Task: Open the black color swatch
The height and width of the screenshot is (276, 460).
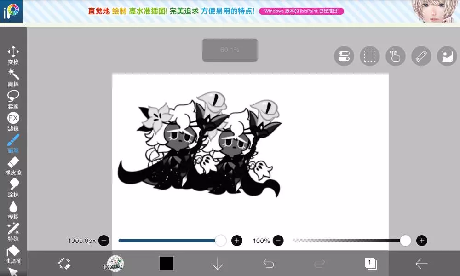Action: [167, 264]
